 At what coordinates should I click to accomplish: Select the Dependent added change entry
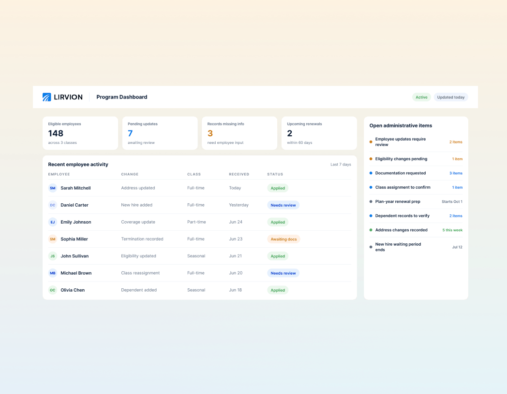[x=139, y=290]
